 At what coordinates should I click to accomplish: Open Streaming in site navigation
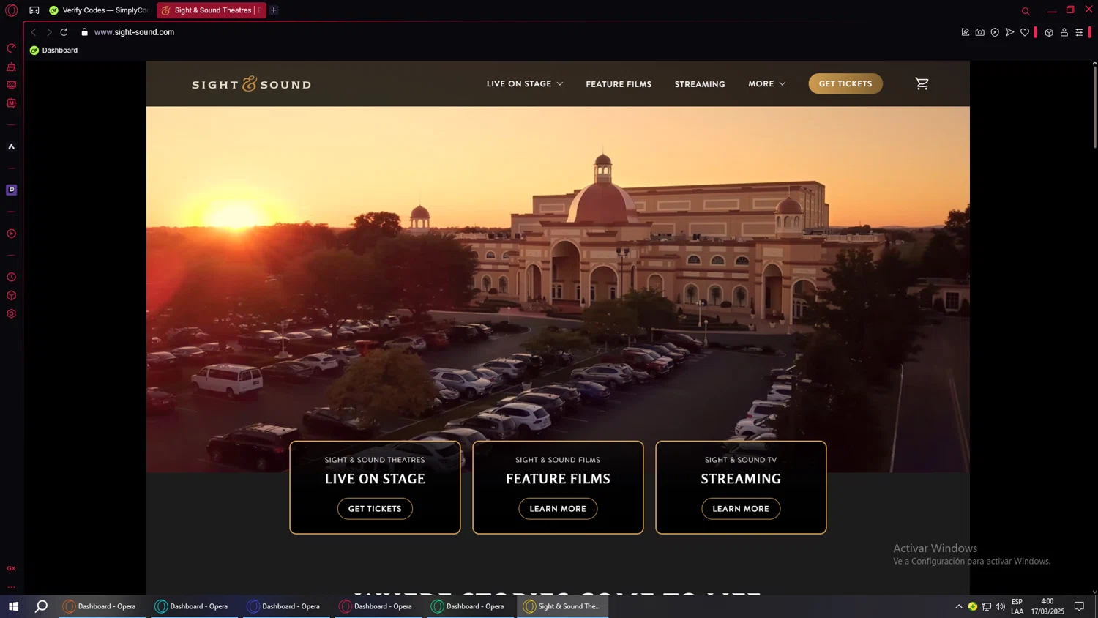click(x=700, y=84)
